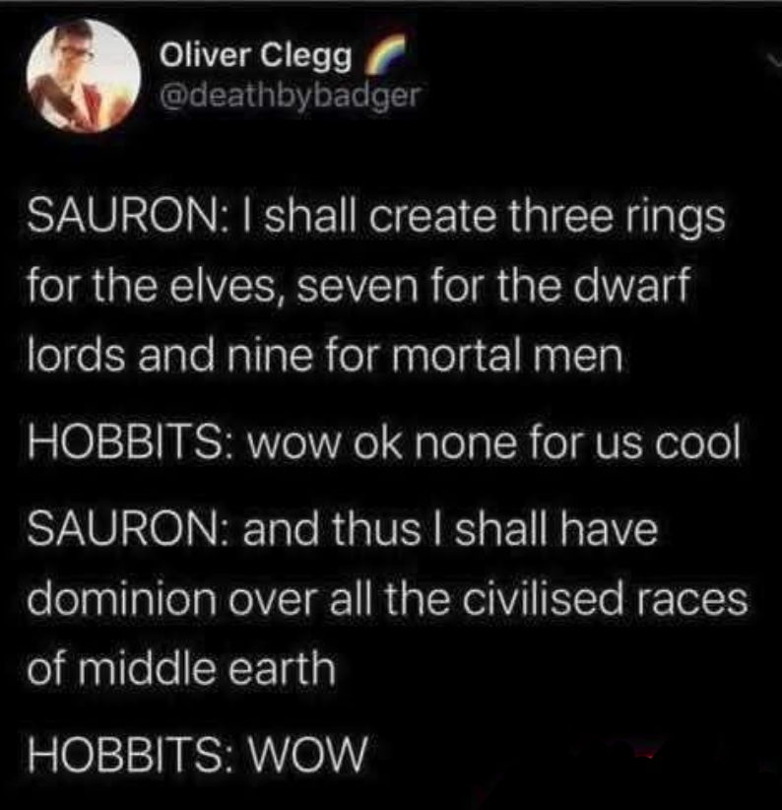Image resolution: width=782 pixels, height=810 pixels.
Task: Click the final line 'HOBBITS: WOW'
Action: (x=198, y=754)
